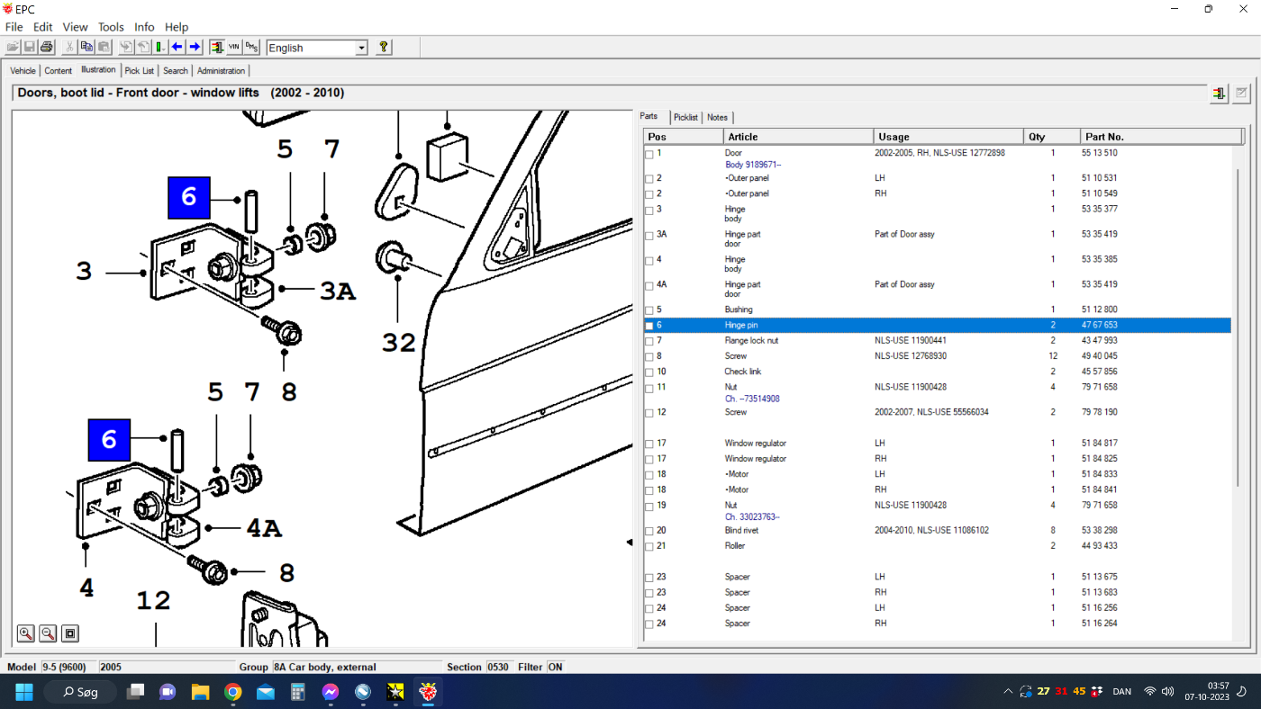Fit the illustration to the window
Screen dimensions: 1261x709
[x=70, y=633]
